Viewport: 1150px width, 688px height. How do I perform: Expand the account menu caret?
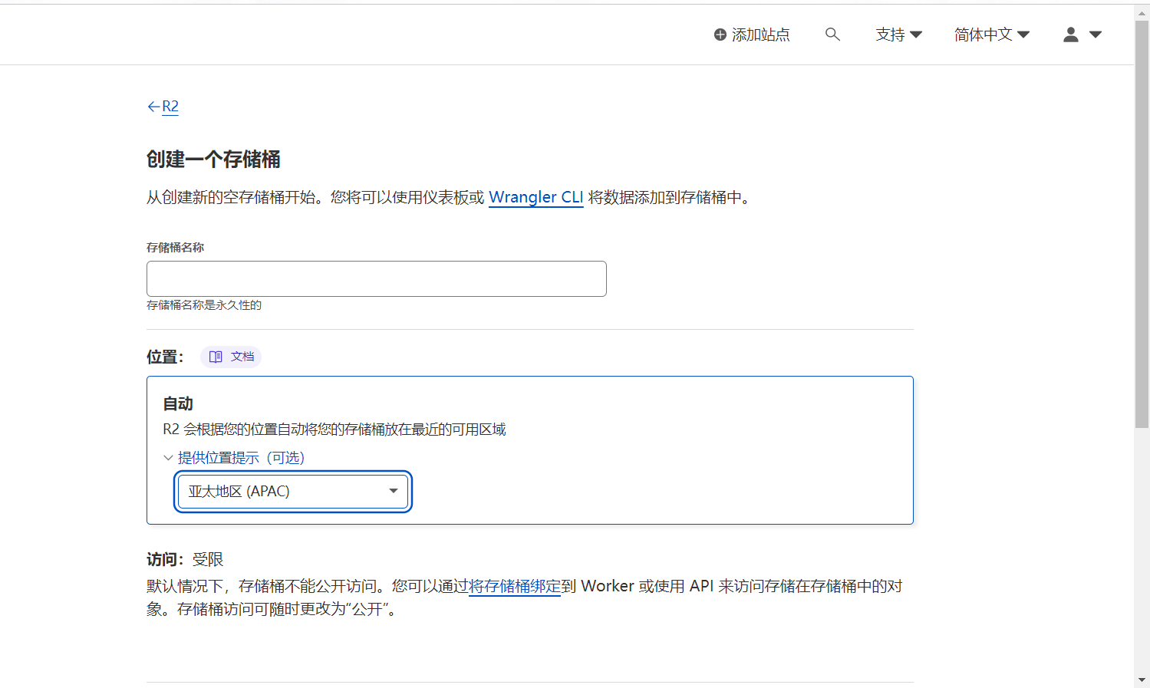(x=1096, y=35)
